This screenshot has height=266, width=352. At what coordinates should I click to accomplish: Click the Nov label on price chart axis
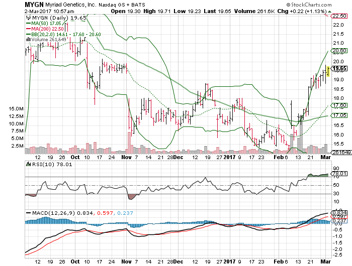point(126,157)
